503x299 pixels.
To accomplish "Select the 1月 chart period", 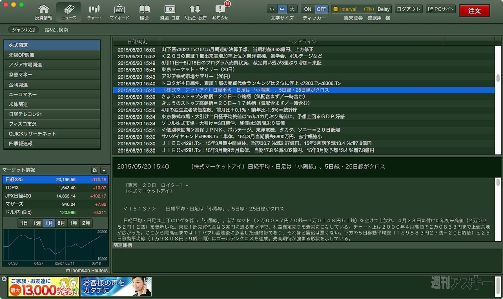I will [x=49, y=223].
